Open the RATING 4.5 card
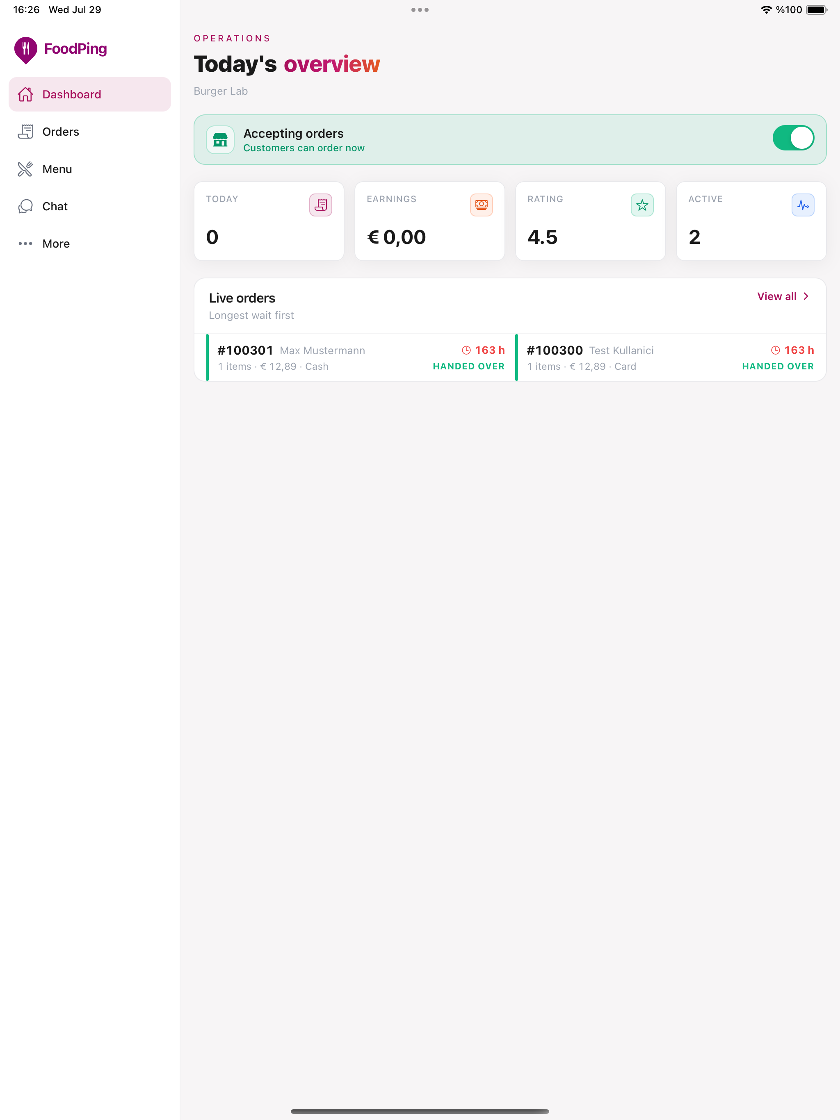The width and height of the screenshot is (840, 1120). click(590, 221)
